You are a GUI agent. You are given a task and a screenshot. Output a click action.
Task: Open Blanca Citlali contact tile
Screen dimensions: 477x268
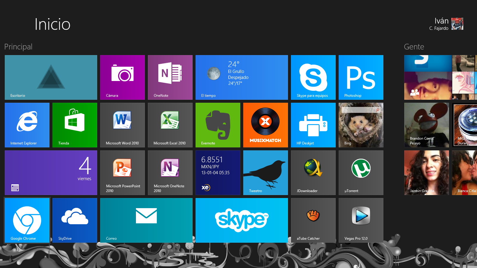point(464,173)
